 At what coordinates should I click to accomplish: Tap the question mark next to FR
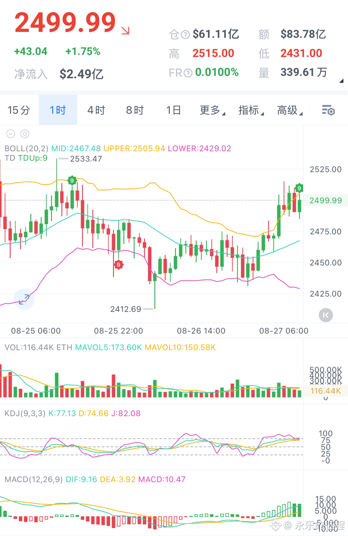(x=188, y=73)
